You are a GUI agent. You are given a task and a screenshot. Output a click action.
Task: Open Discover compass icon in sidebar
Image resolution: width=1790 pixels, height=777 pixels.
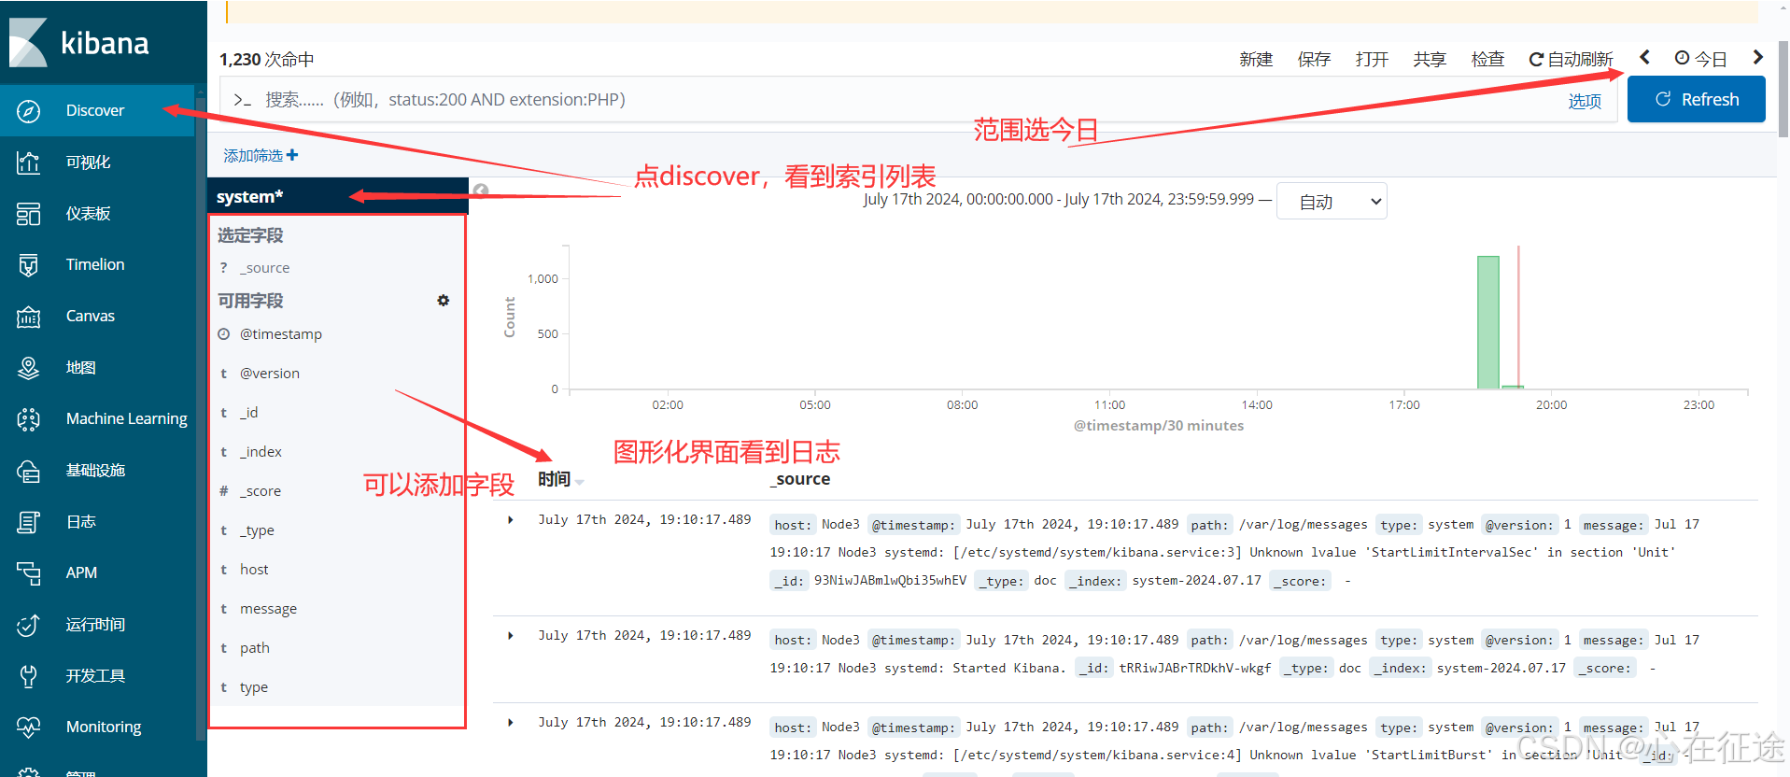pos(29,111)
